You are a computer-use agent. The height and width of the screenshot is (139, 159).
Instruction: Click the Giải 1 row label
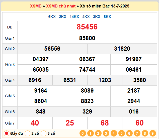pyautogui.click(x=10, y=38)
